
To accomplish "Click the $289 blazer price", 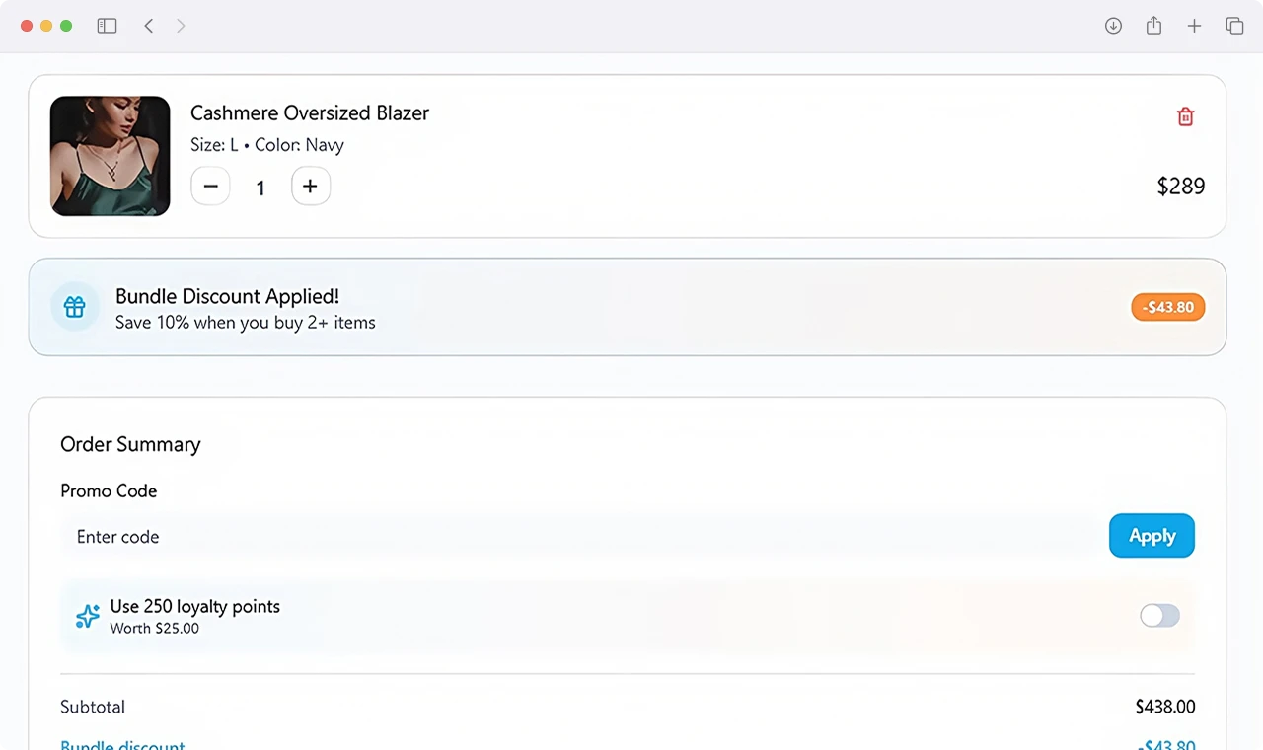I will pos(1181,187).
